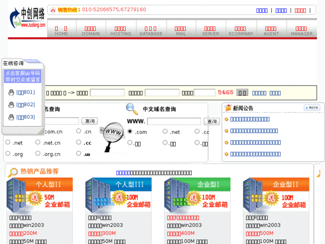Click the hot products magnifier icon

[13, 172]
